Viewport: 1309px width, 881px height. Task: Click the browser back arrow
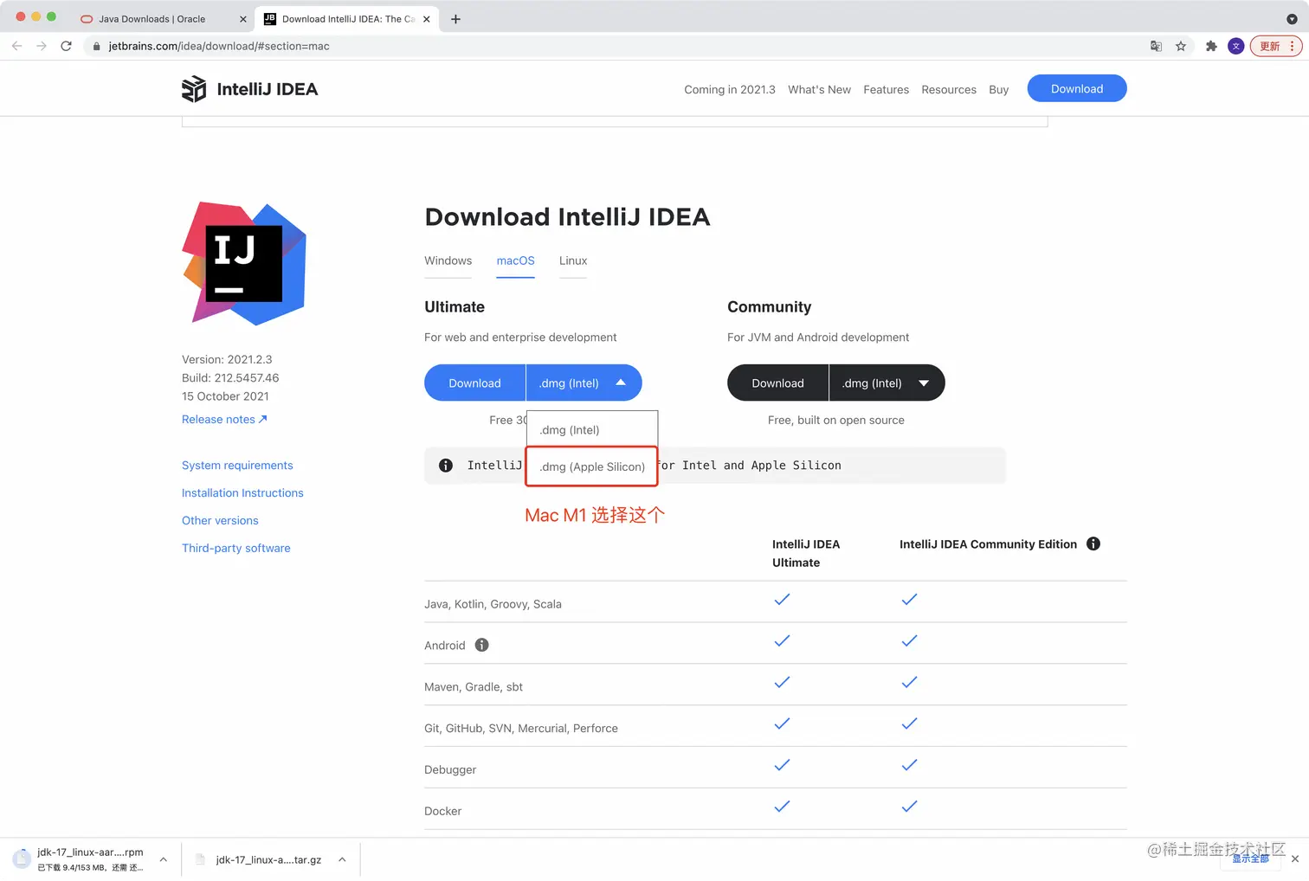[16, 46]
